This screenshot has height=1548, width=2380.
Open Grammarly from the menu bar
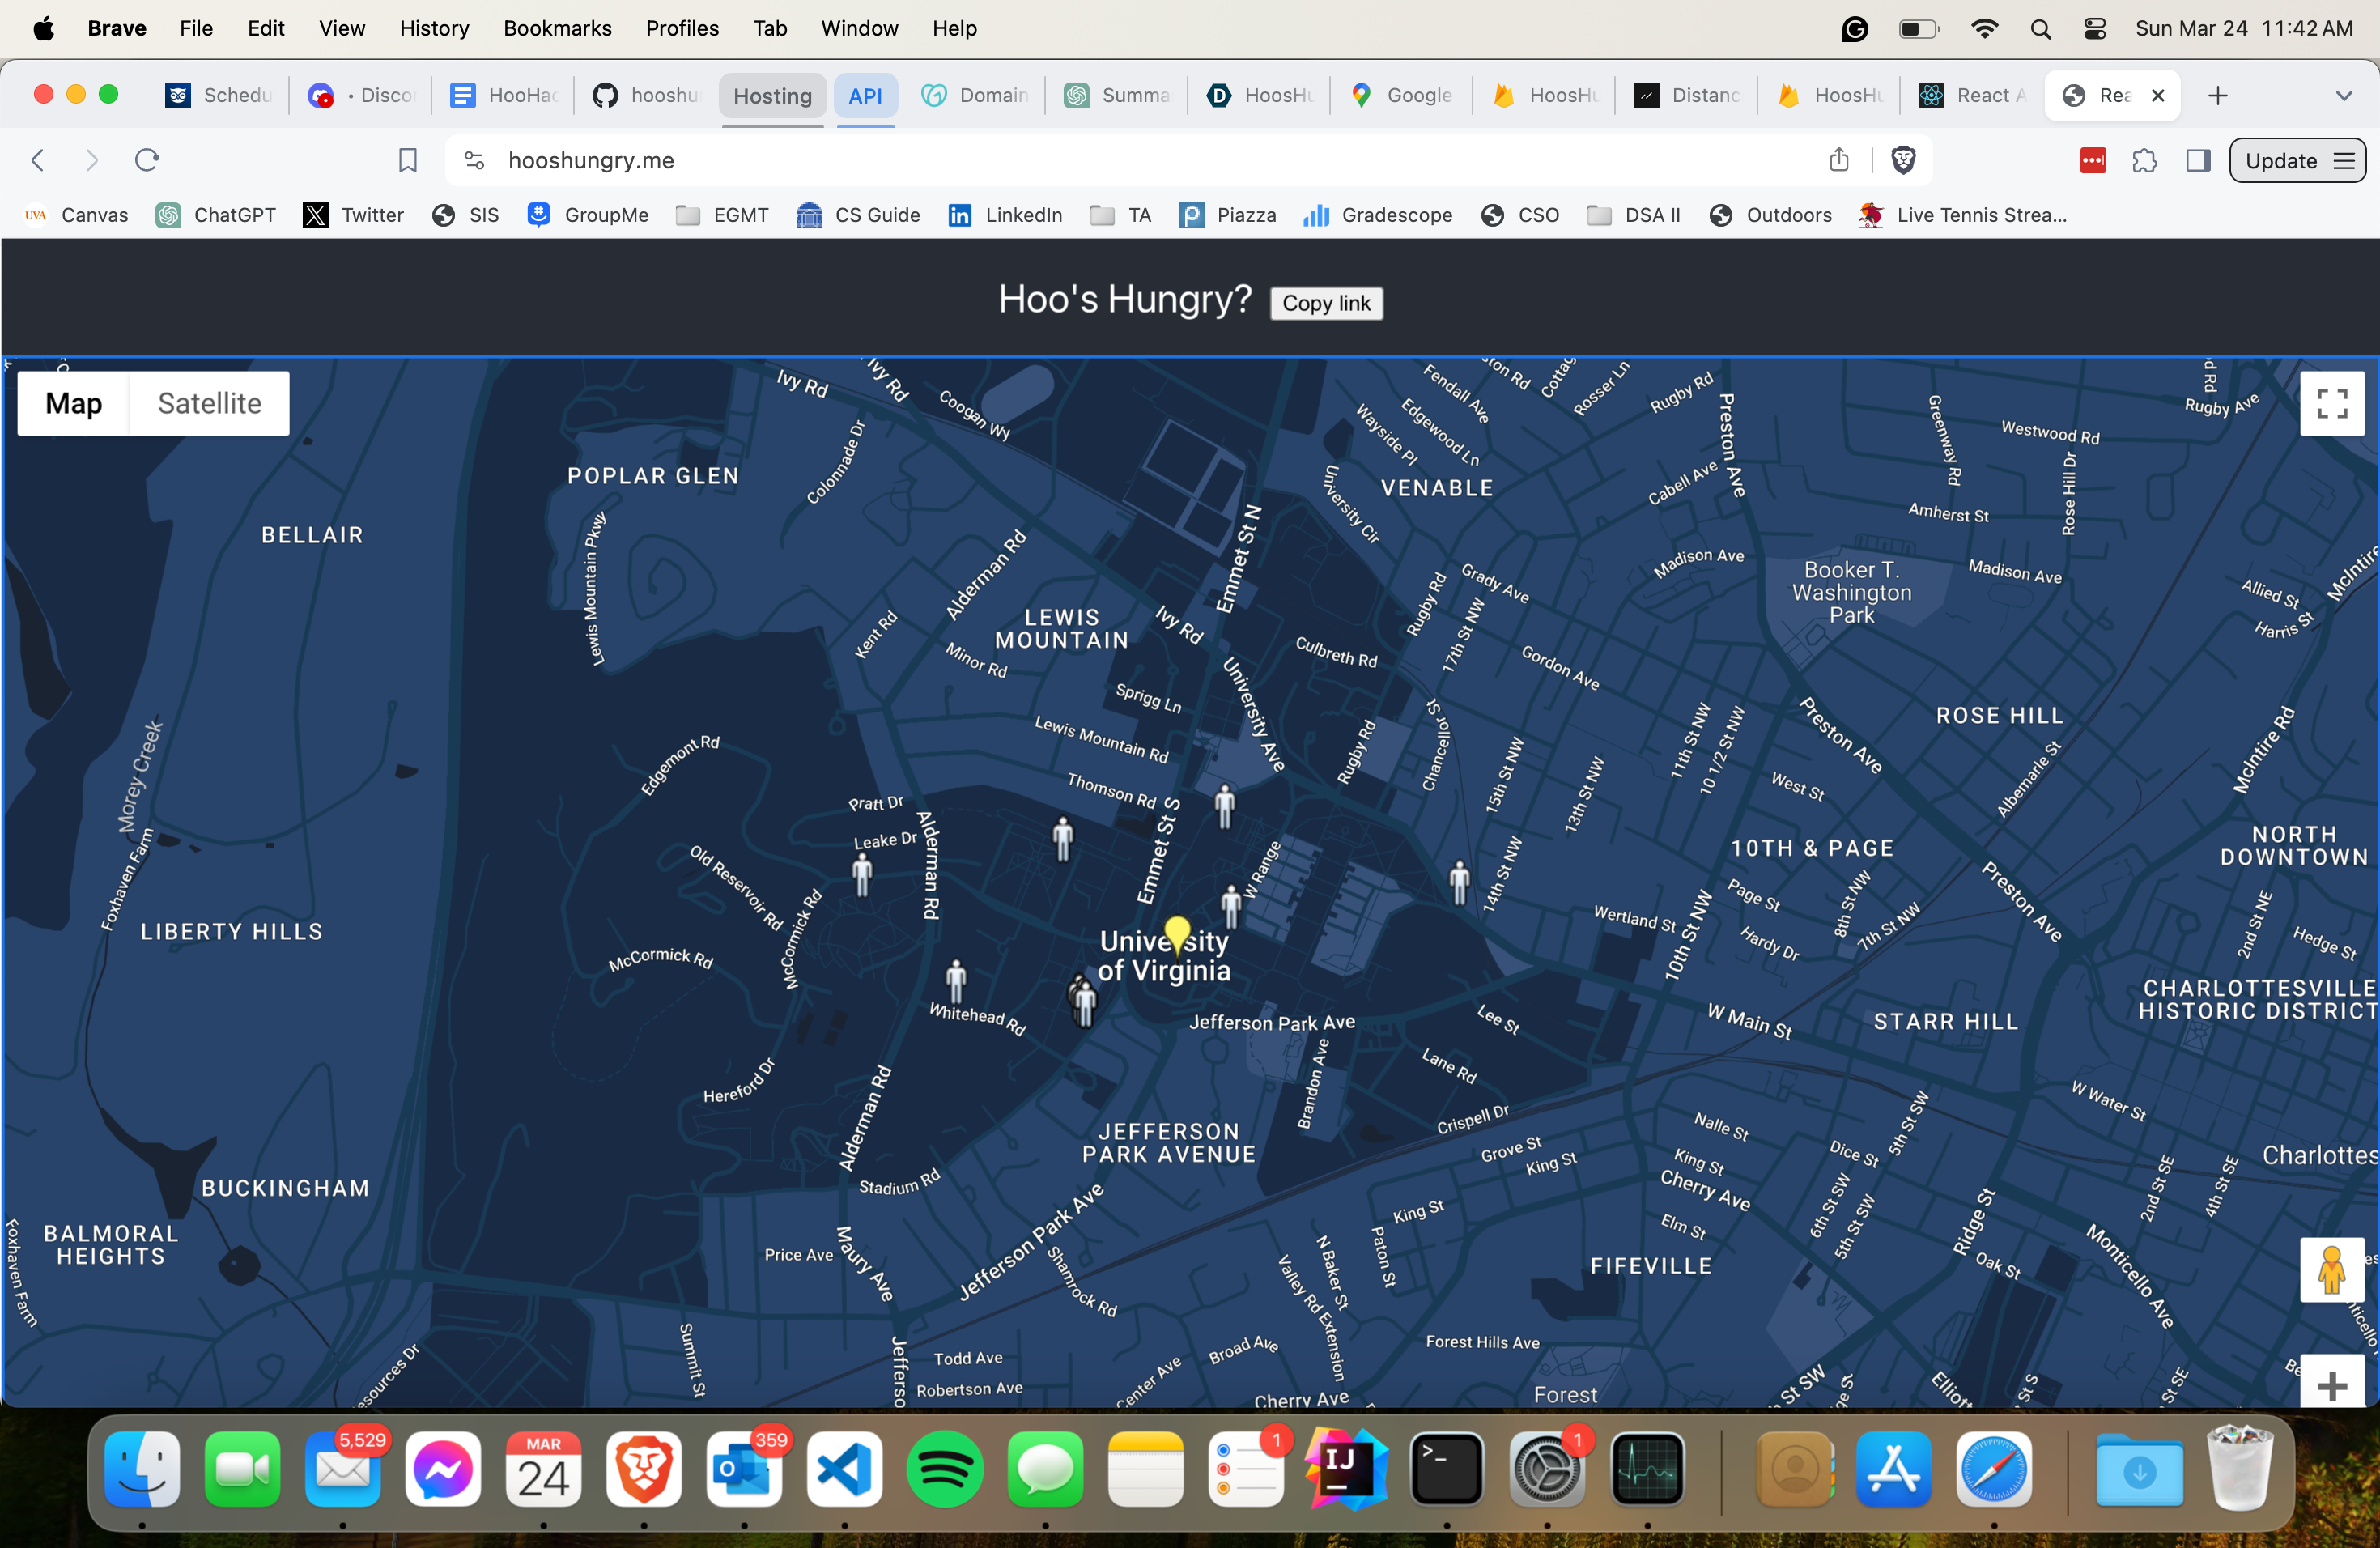point(1855,28)
